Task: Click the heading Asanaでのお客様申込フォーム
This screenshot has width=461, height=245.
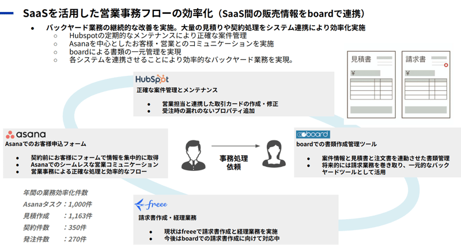Action: [46, 144]
